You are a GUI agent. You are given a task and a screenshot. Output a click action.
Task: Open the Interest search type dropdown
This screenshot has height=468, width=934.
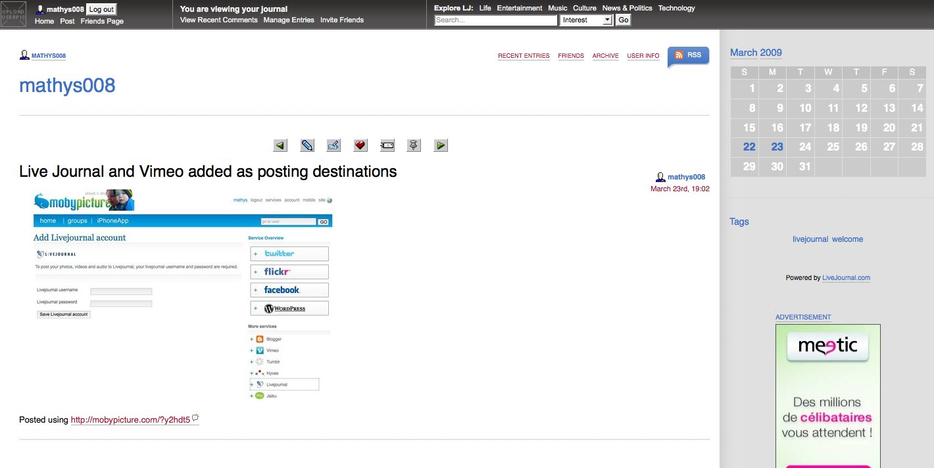[x=587, y=20]
